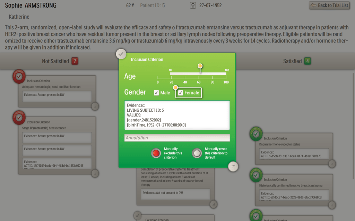This screenshot has height=221, width=355.
Task: Click the resize grip on the green criterion card
Action: (x=234, y=166)
